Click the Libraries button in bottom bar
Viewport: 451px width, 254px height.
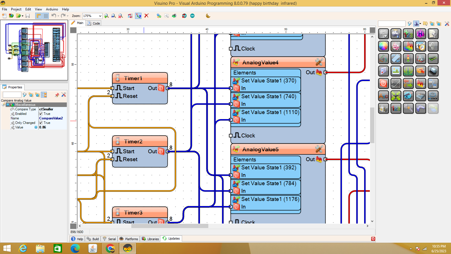[x=150, y=239]
